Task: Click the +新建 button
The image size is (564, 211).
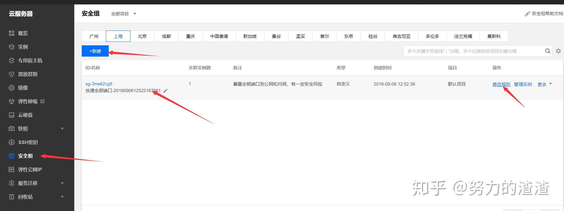Action: (x=95, y=51)
